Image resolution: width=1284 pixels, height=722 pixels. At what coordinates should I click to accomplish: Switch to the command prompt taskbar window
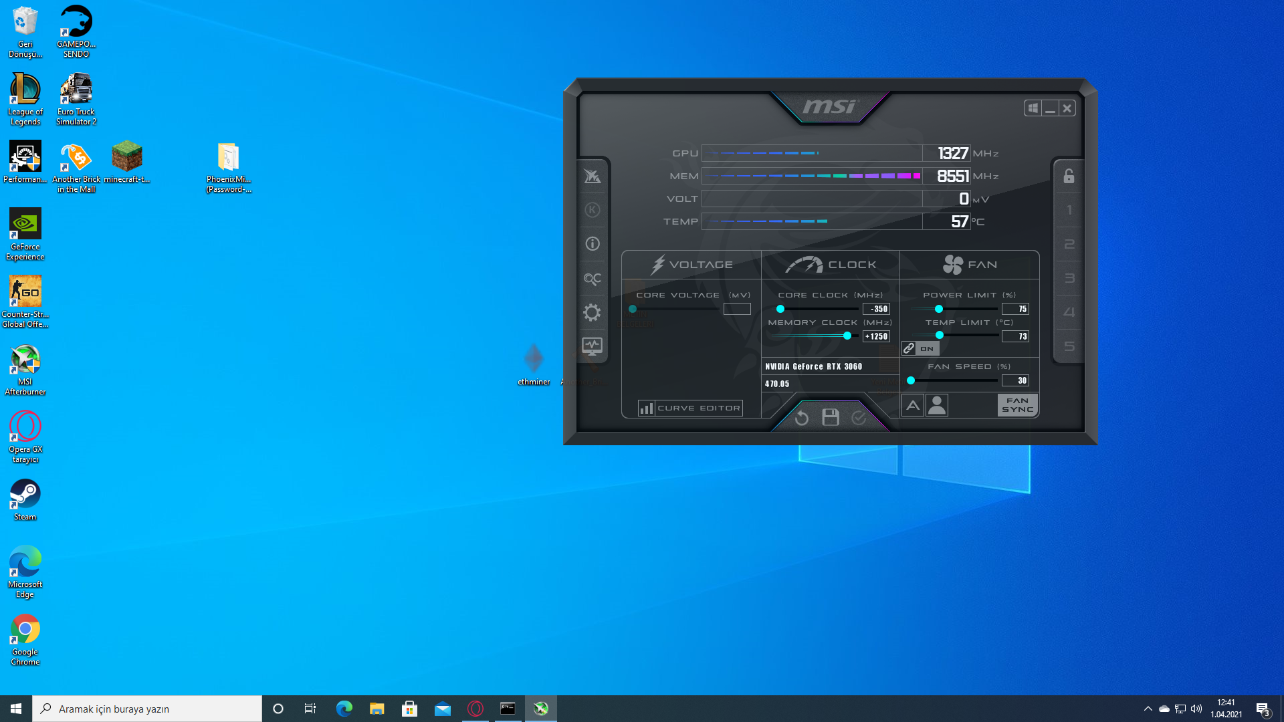tap(508, 709)
